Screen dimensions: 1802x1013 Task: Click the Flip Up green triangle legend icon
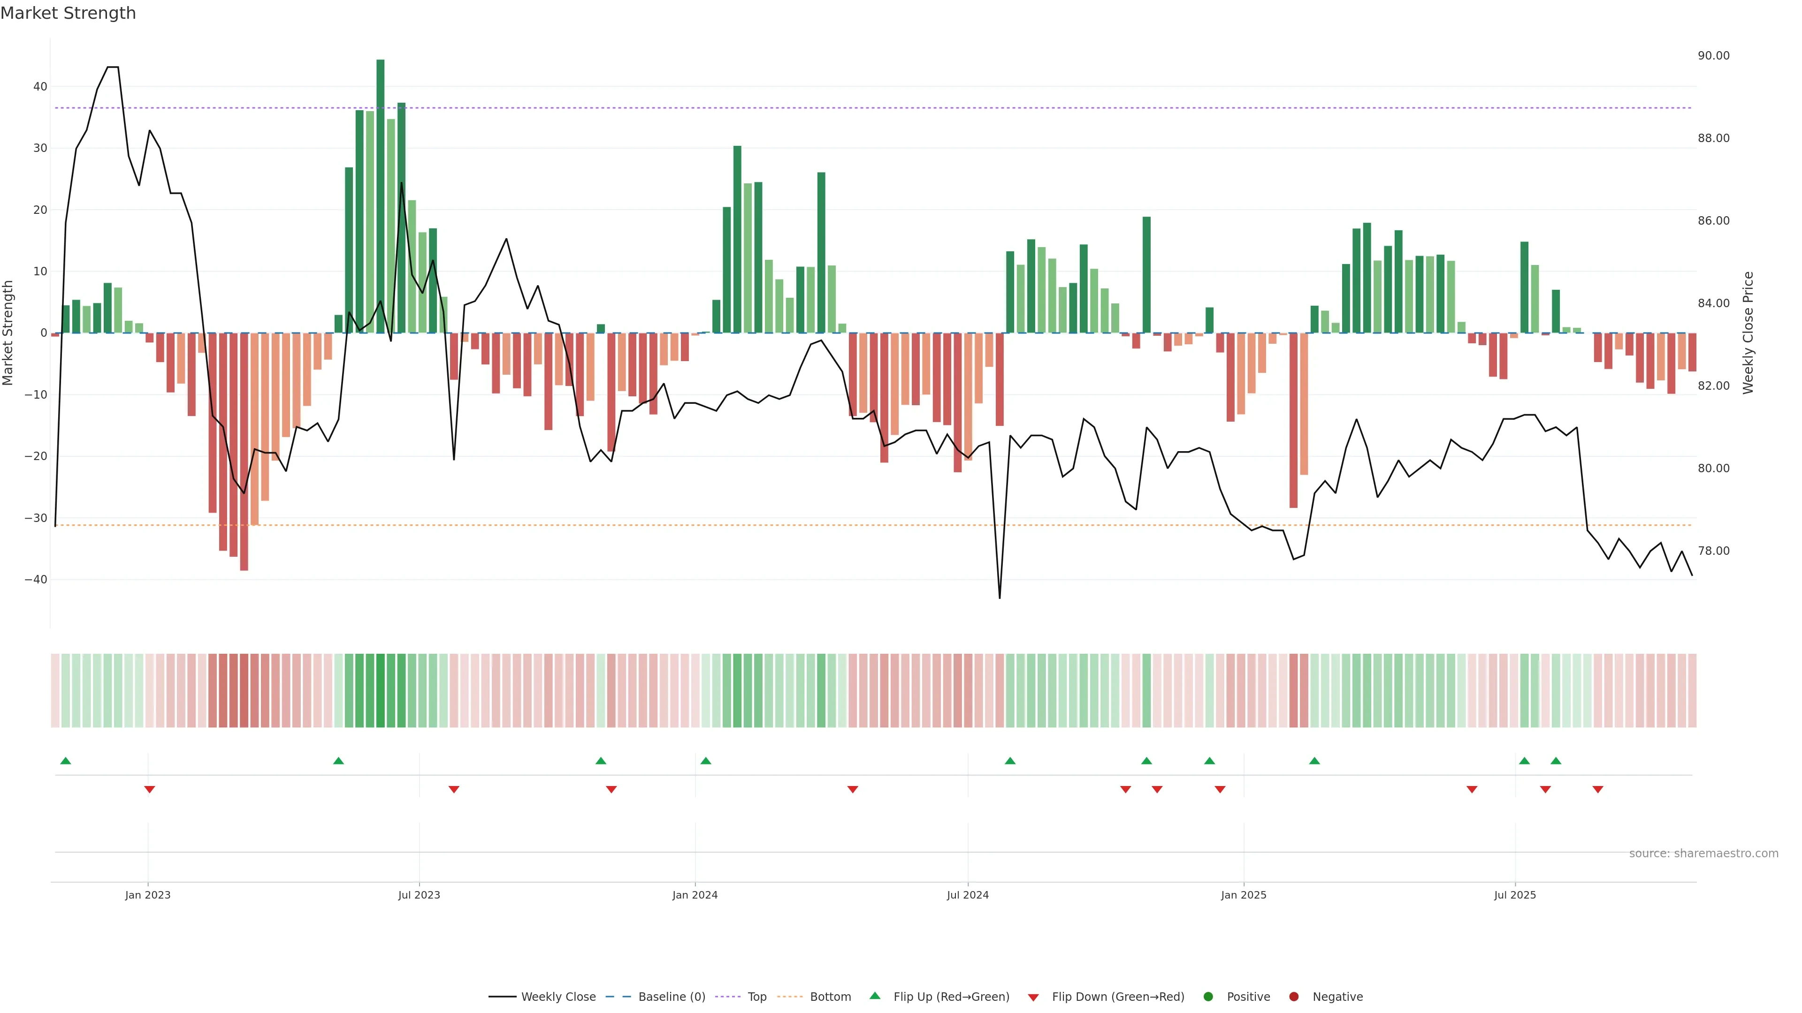pos(874,996)
